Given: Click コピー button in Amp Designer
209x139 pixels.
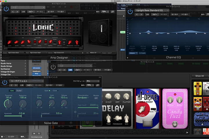Looking at the screenshot, I should 31,12.
